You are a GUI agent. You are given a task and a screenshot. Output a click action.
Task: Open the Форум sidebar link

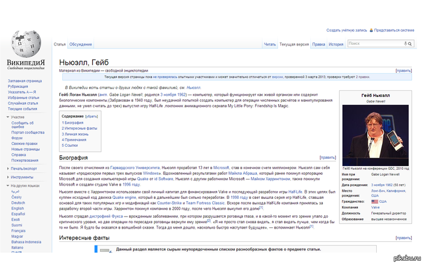click(x=17, y=138)
